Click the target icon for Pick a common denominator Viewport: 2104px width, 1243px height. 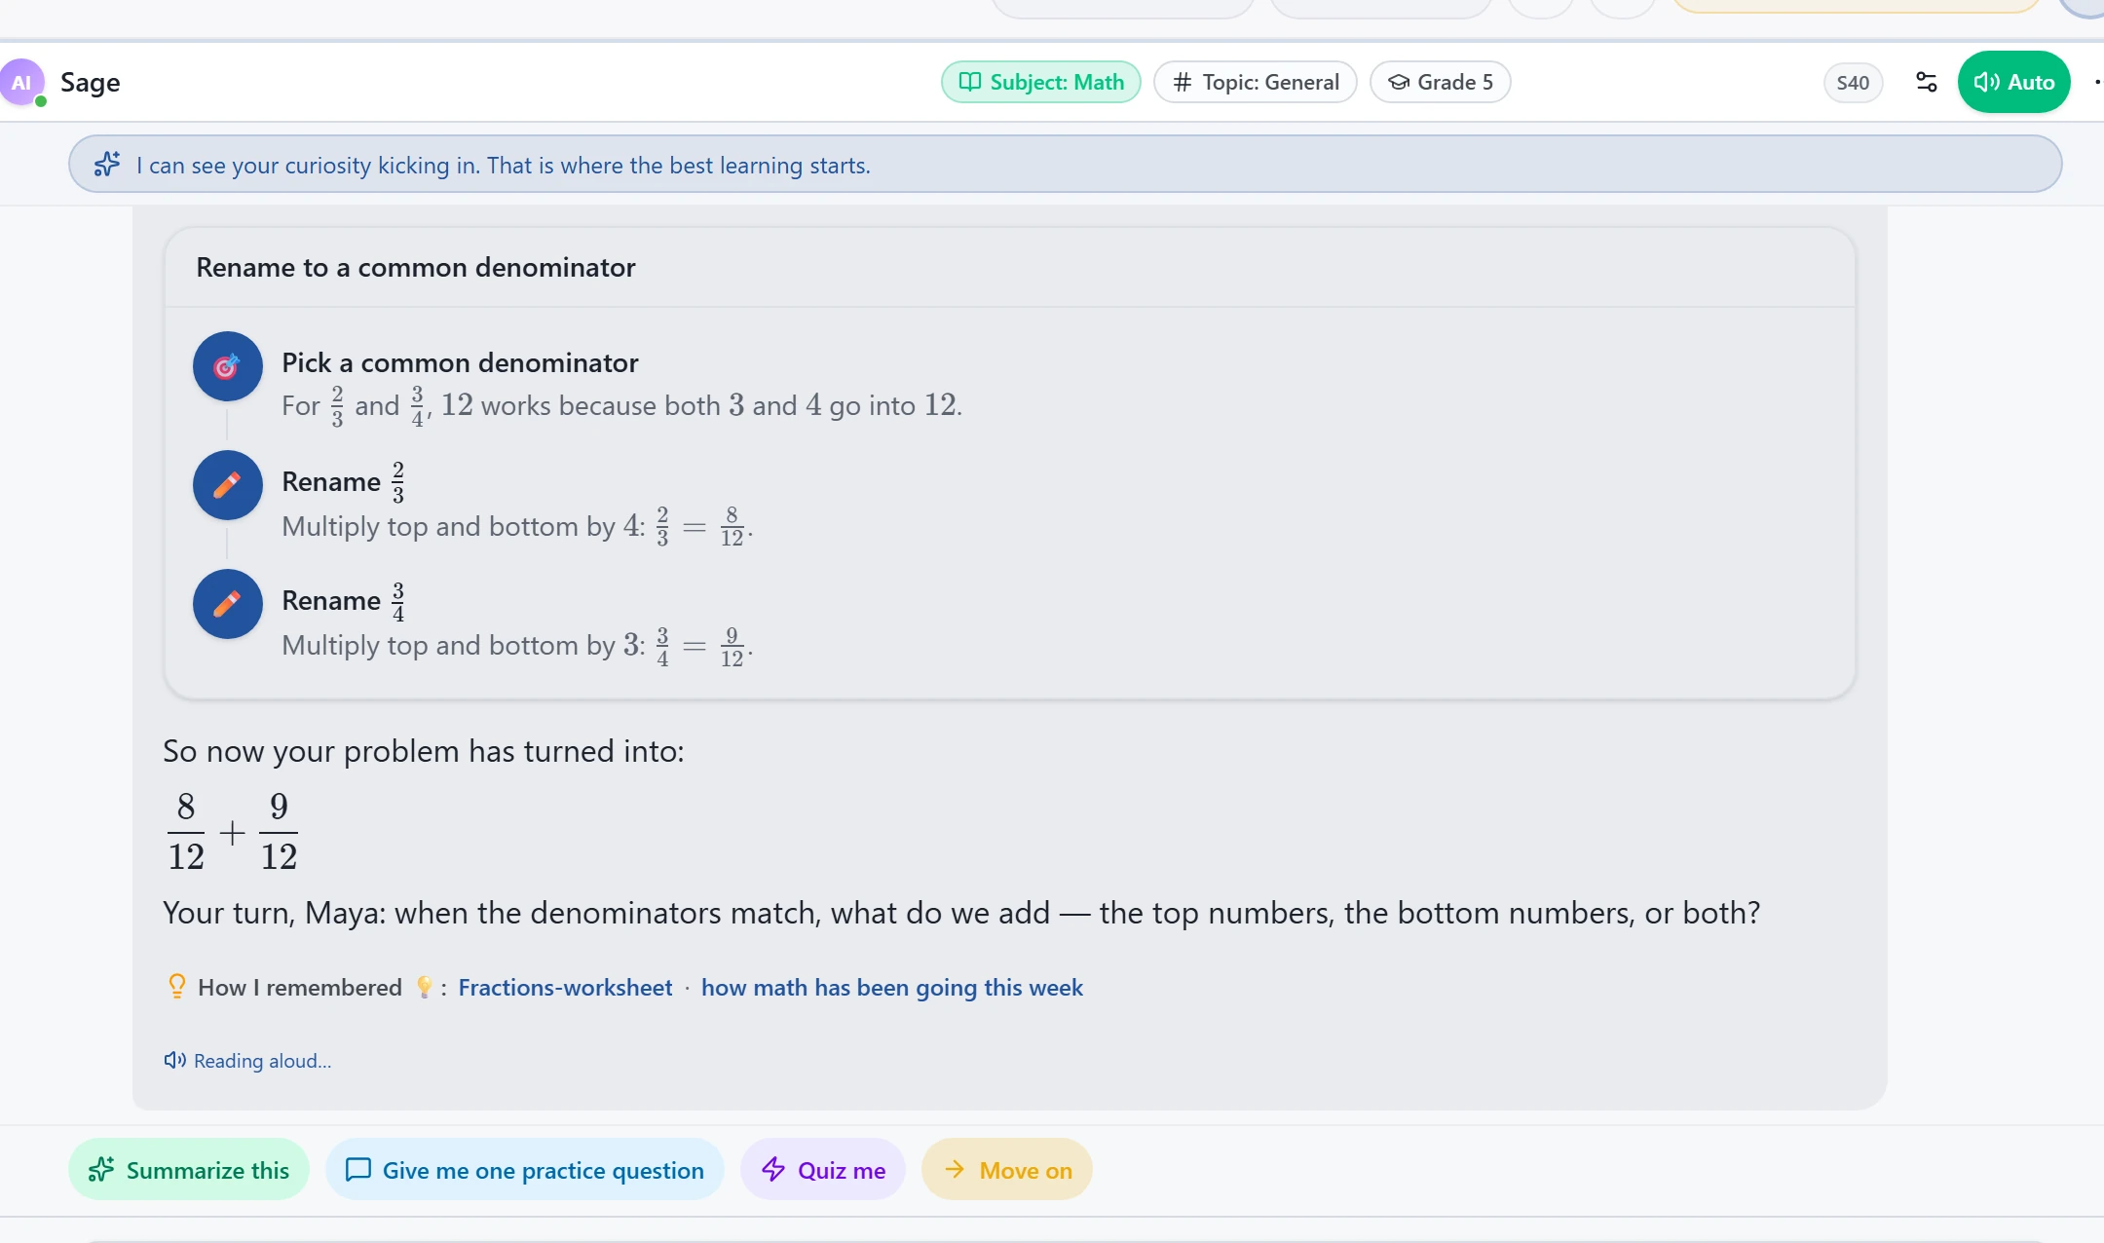click(x=227, y=366)
